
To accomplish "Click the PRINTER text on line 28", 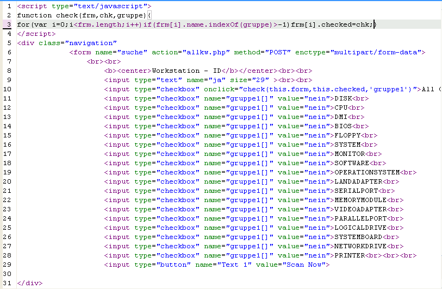I will (349, 255).
